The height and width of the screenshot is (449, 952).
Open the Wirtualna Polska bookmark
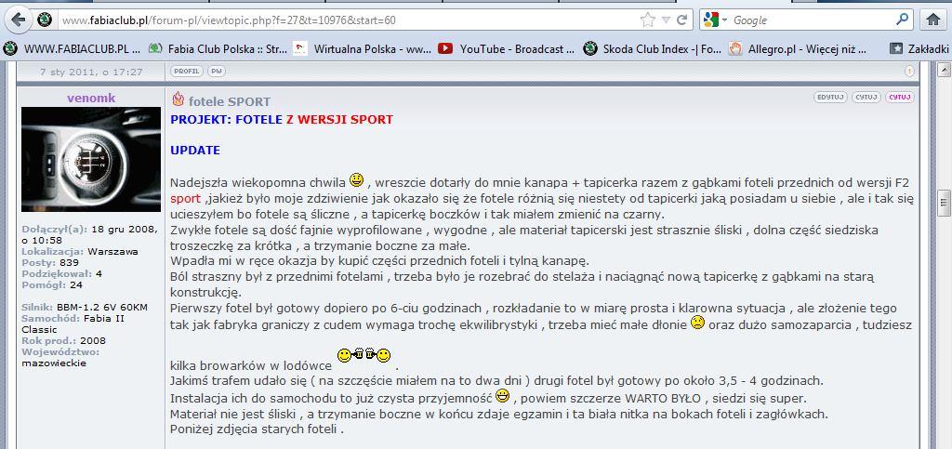[x=363, y=49]
